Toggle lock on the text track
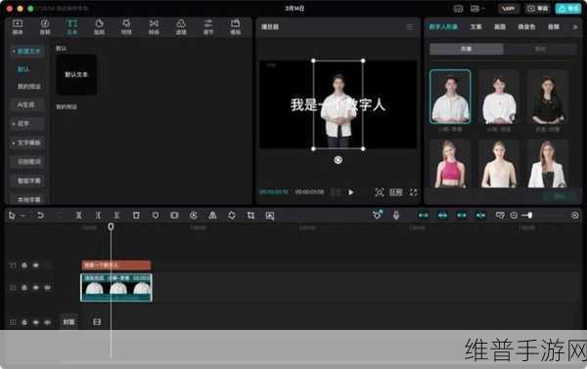 [24, 266]
